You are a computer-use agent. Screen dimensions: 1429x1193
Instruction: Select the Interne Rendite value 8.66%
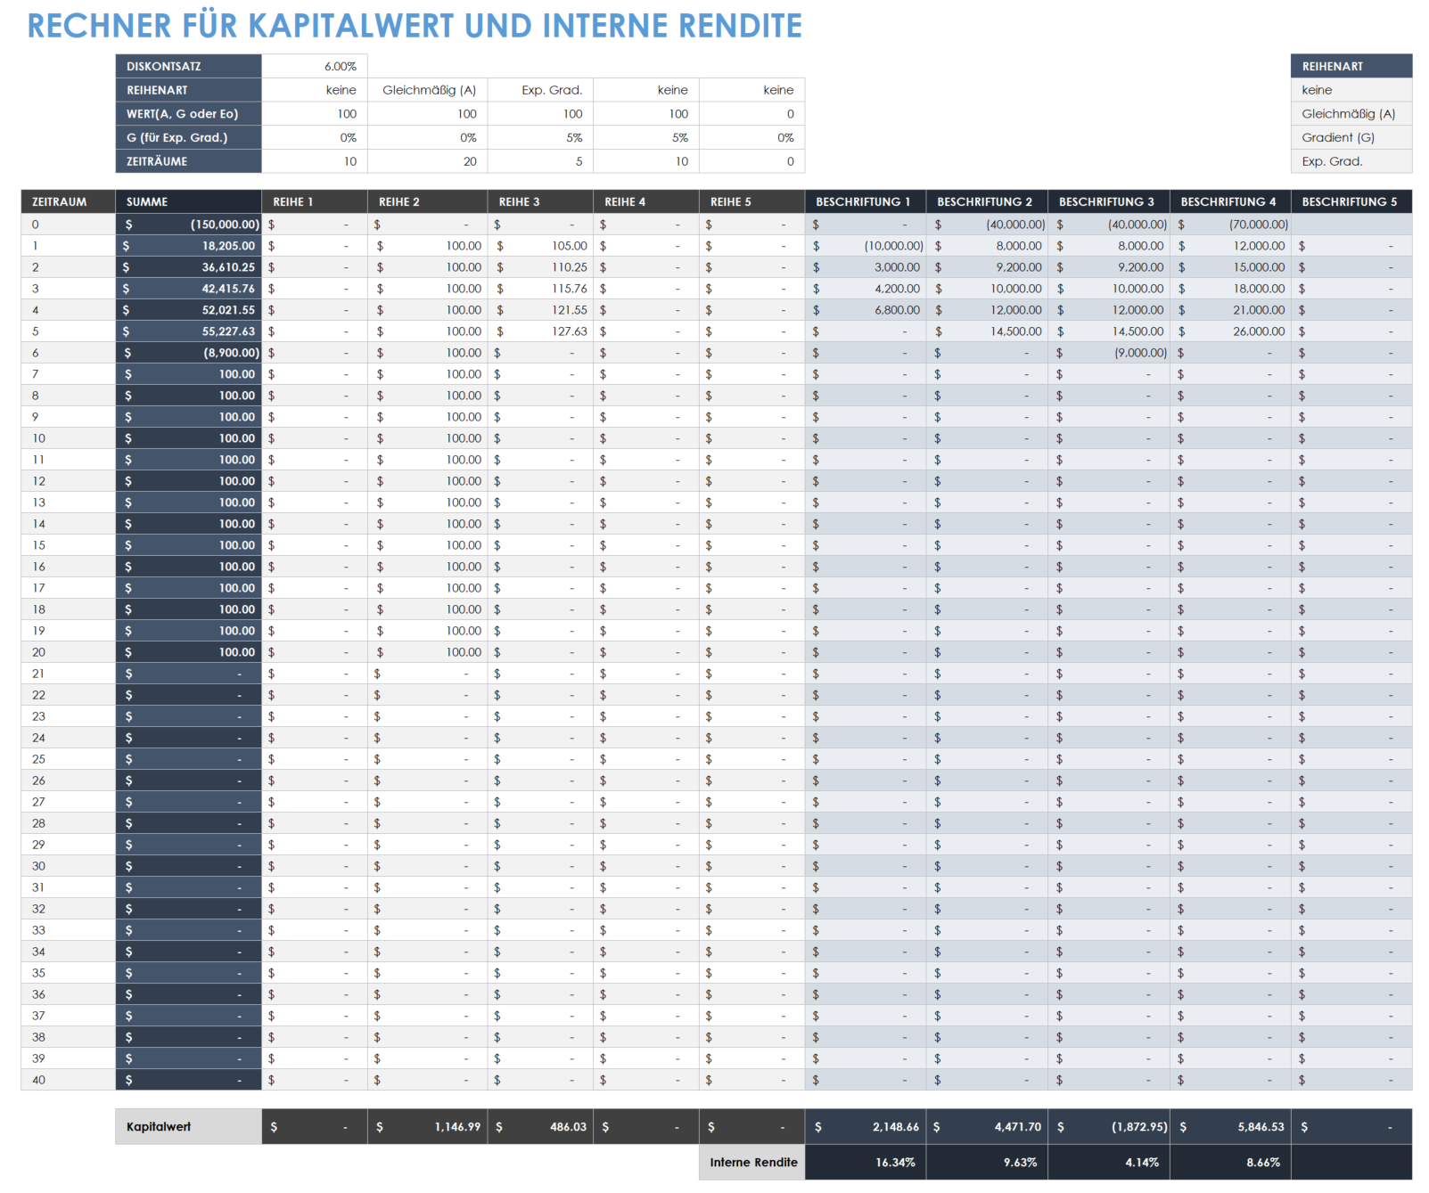coord(1230,1163)
